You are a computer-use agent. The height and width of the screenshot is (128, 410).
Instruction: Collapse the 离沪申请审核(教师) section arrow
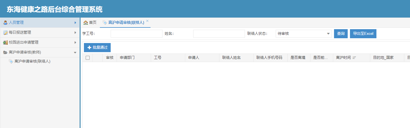[75, 52]
